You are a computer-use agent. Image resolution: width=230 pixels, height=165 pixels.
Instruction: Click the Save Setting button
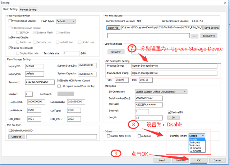tap(211, 28)
